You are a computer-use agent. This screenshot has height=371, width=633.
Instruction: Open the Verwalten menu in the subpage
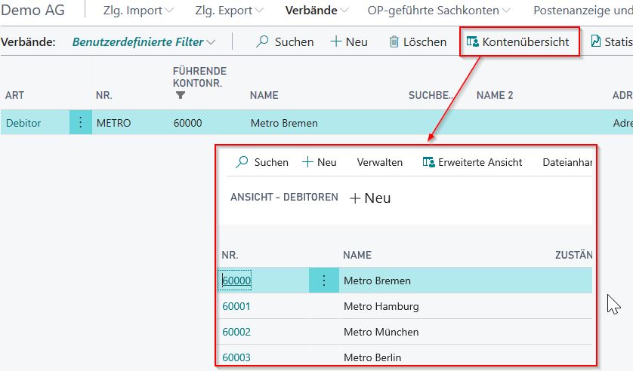point(379,162)
